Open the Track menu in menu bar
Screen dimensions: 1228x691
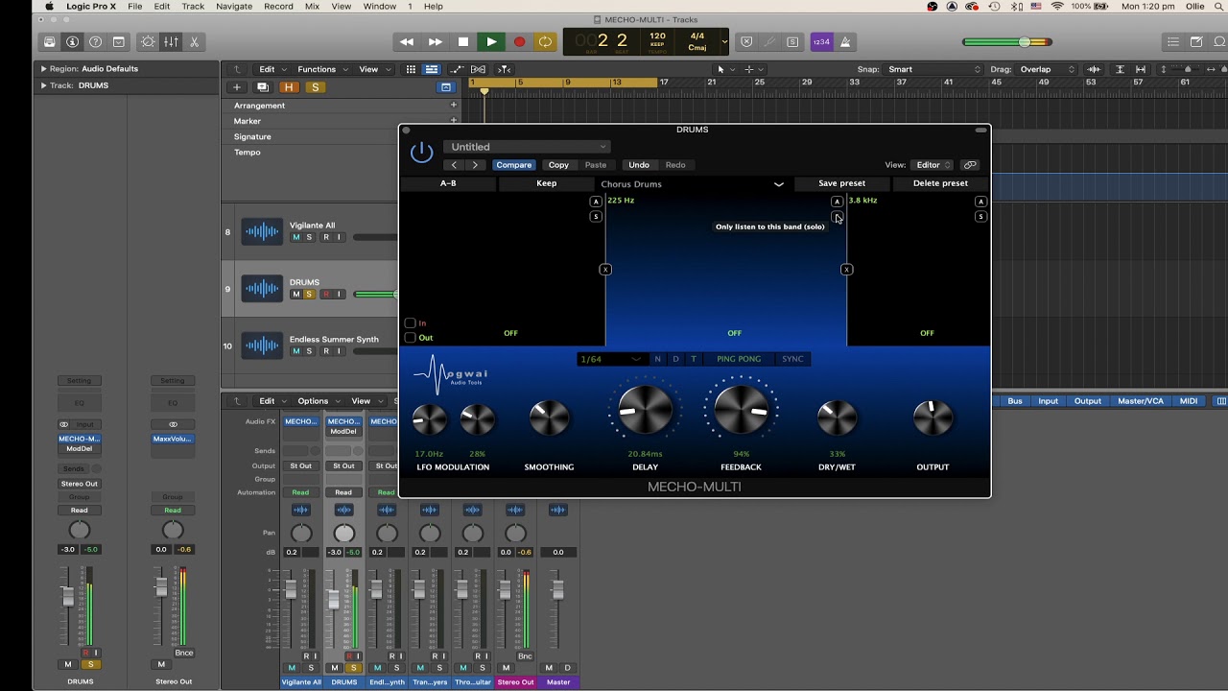click(x=193, y=7)
